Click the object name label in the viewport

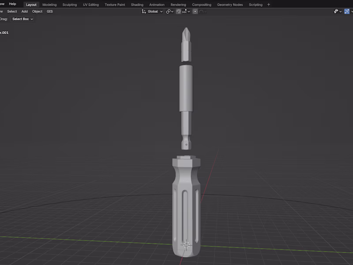(x=4, y=32)
